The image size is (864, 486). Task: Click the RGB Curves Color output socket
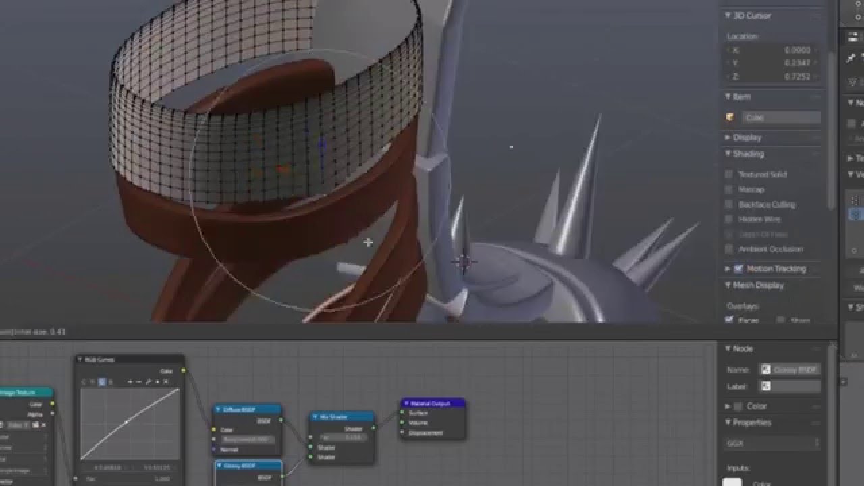click(x=183, y=370)
